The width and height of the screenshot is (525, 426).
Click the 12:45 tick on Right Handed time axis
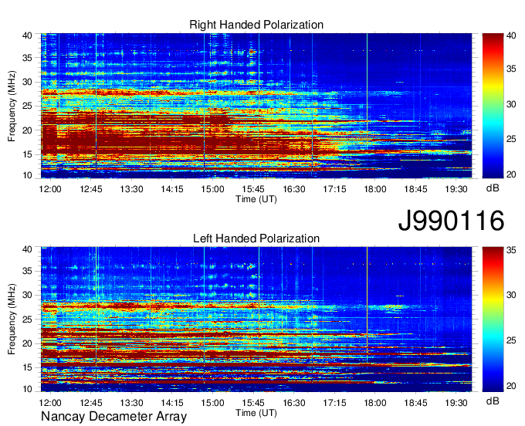coord(91,189)
